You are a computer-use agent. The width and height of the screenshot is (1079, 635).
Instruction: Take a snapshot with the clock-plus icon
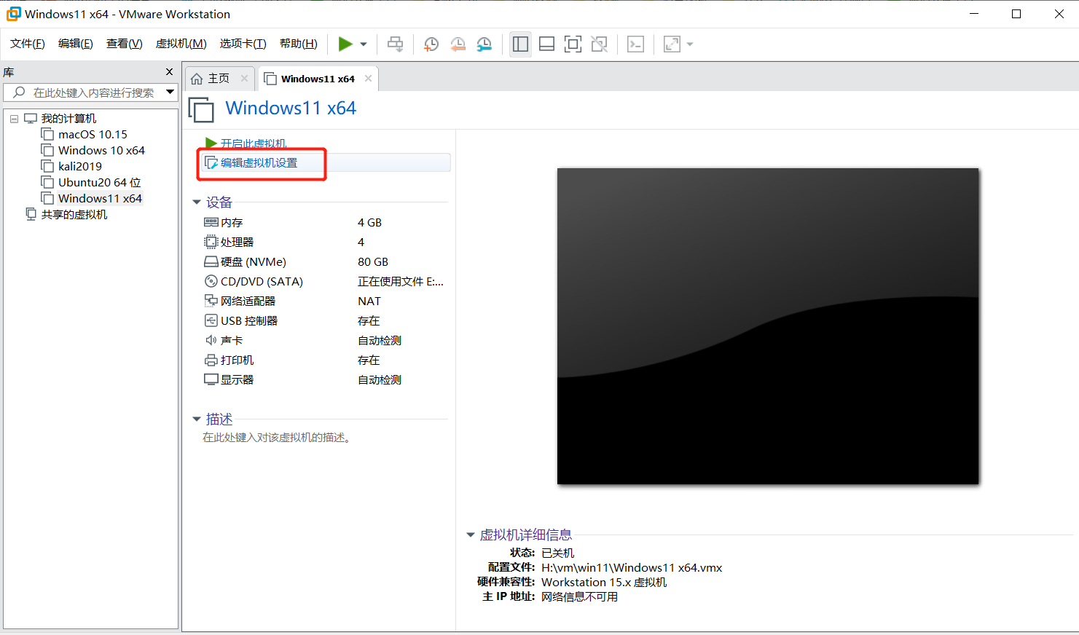click(431, 44)
